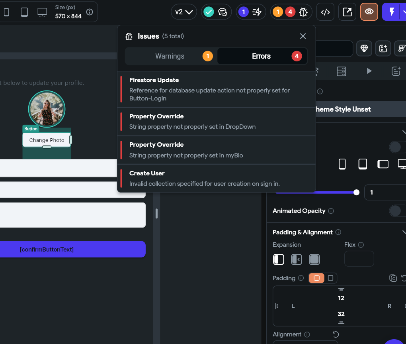Select the desktop canvas size icon
This screenshot has height=344, width=406.
click(42, 12)
